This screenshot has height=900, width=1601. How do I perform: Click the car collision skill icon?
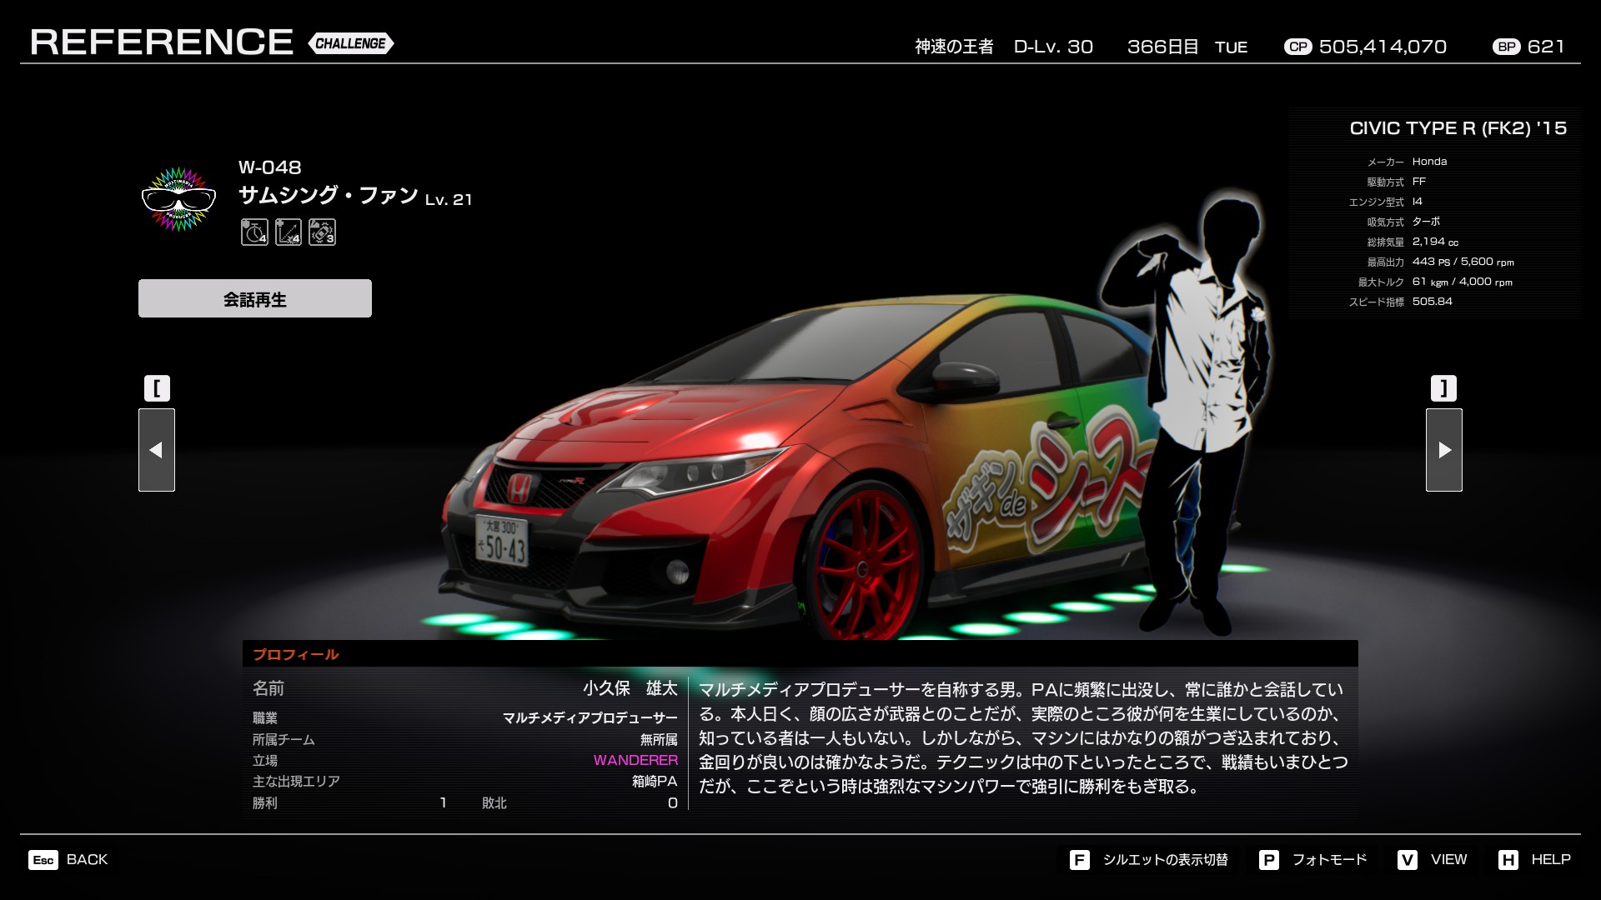click(x=322, y=232)
